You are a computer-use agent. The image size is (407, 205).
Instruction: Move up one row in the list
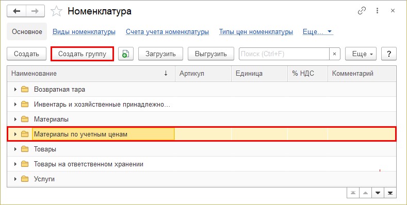[x=365, y=193]
